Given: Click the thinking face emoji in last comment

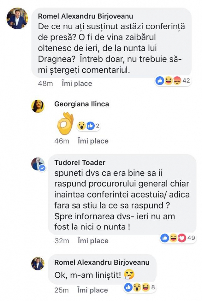Looking at the screenshot, I should point(128,274).
